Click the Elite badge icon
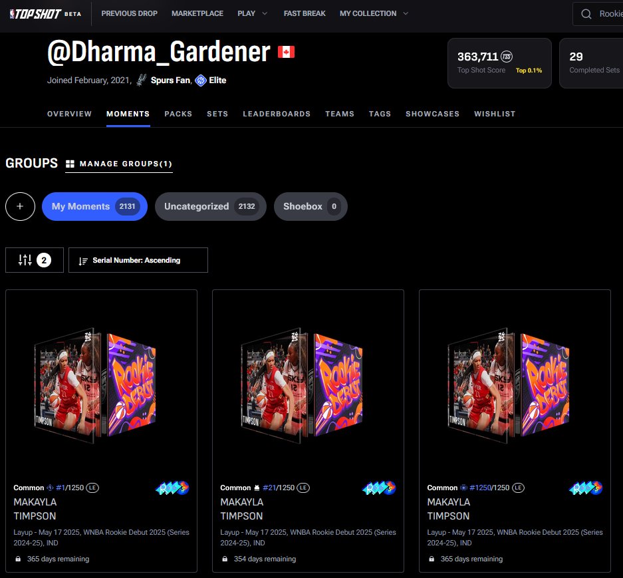The image size is (623, 578). (x=201, y=80)
